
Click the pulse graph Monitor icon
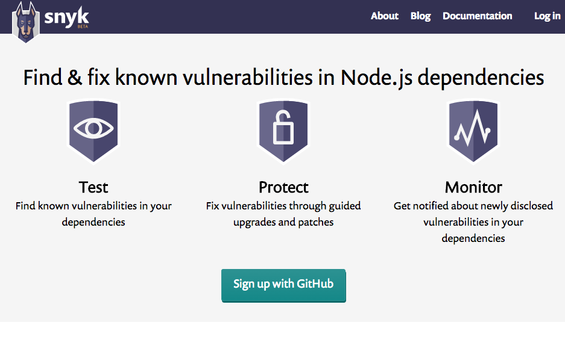tap(473, 129)
